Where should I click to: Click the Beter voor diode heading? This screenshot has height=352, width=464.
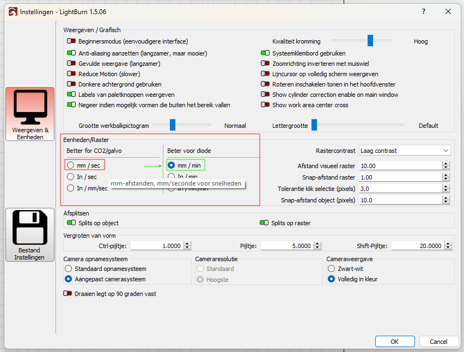pos(189,151)
